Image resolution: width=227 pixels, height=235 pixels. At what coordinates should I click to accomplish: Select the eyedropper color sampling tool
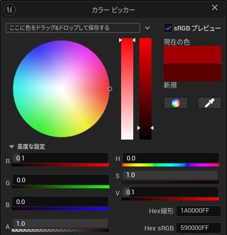pyautogui.click(x=209, y=103)
